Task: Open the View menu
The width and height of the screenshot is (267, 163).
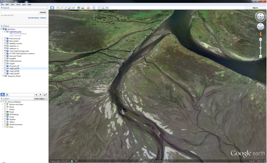Action: [x=13, y=5]
